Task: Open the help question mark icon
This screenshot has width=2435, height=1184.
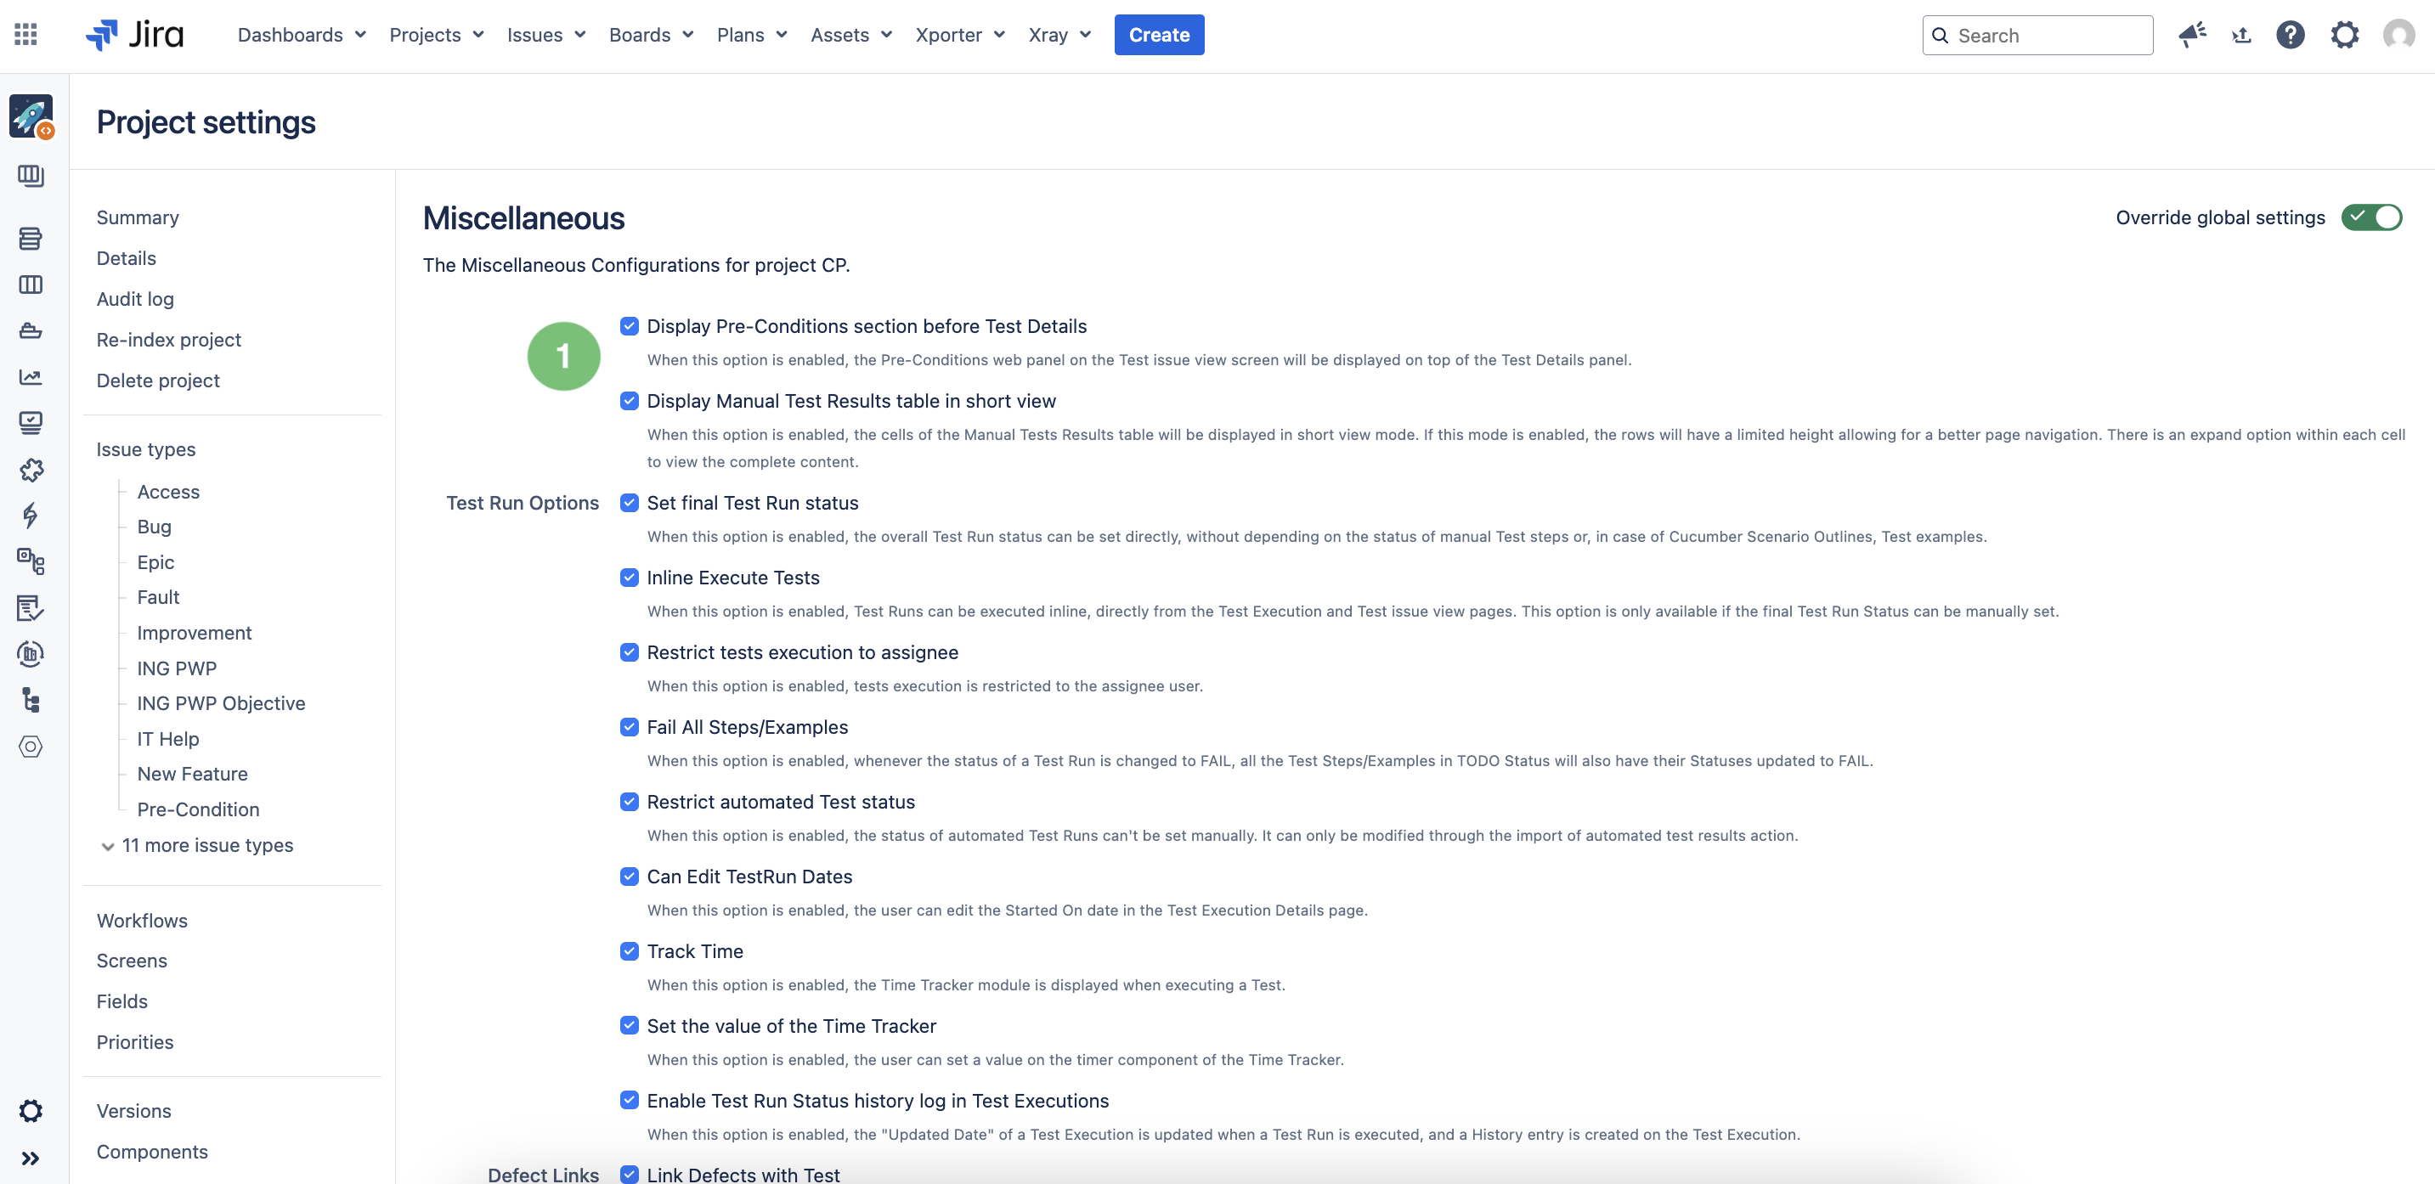Action: (2291, 35)
